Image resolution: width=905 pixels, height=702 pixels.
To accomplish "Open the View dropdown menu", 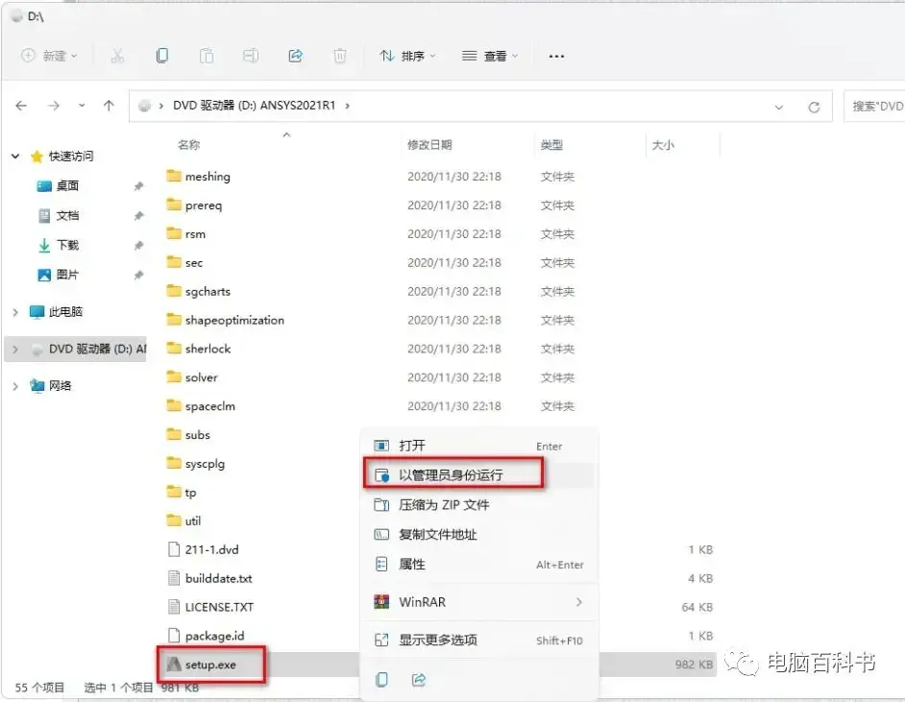I will [490, 56].
